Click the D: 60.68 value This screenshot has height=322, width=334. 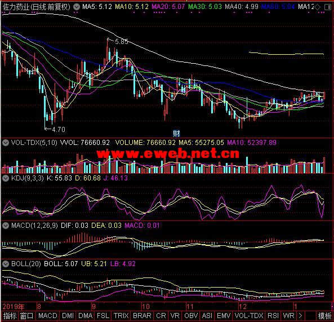(x=87, y=178)
